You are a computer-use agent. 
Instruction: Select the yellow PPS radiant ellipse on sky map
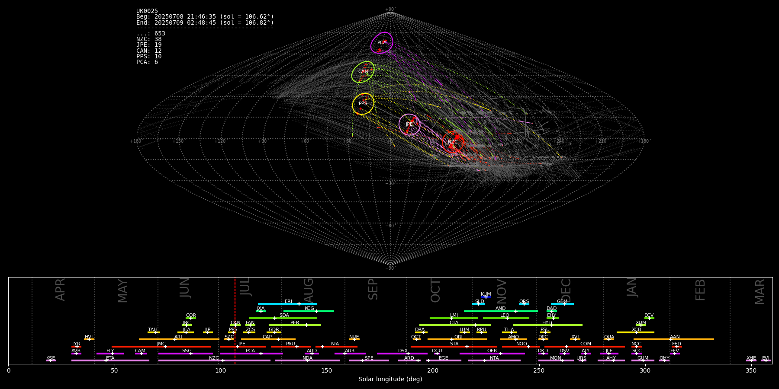pos(363,104)
